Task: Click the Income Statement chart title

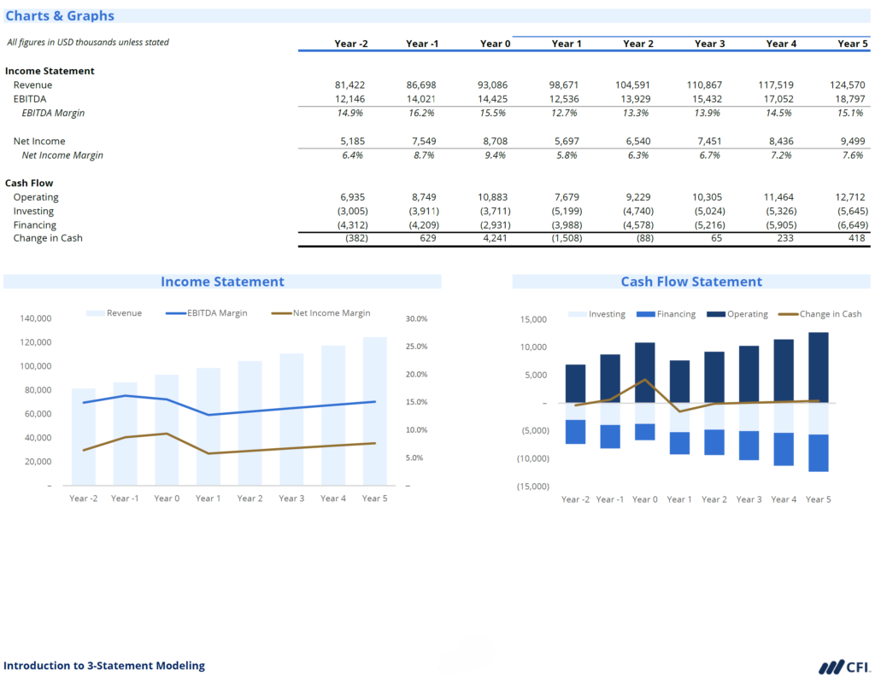Action: 222,282
